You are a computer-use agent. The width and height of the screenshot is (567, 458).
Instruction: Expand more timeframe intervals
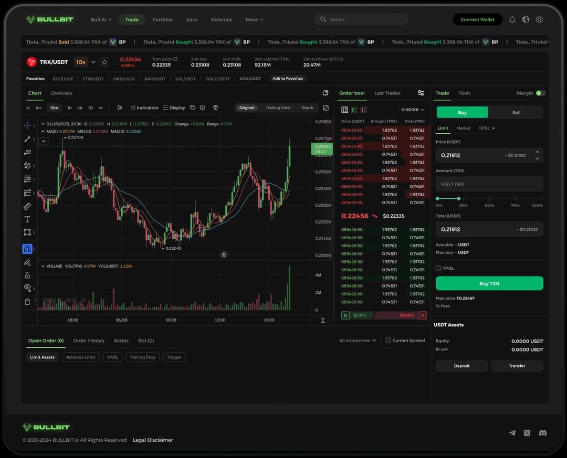[101, 108]
